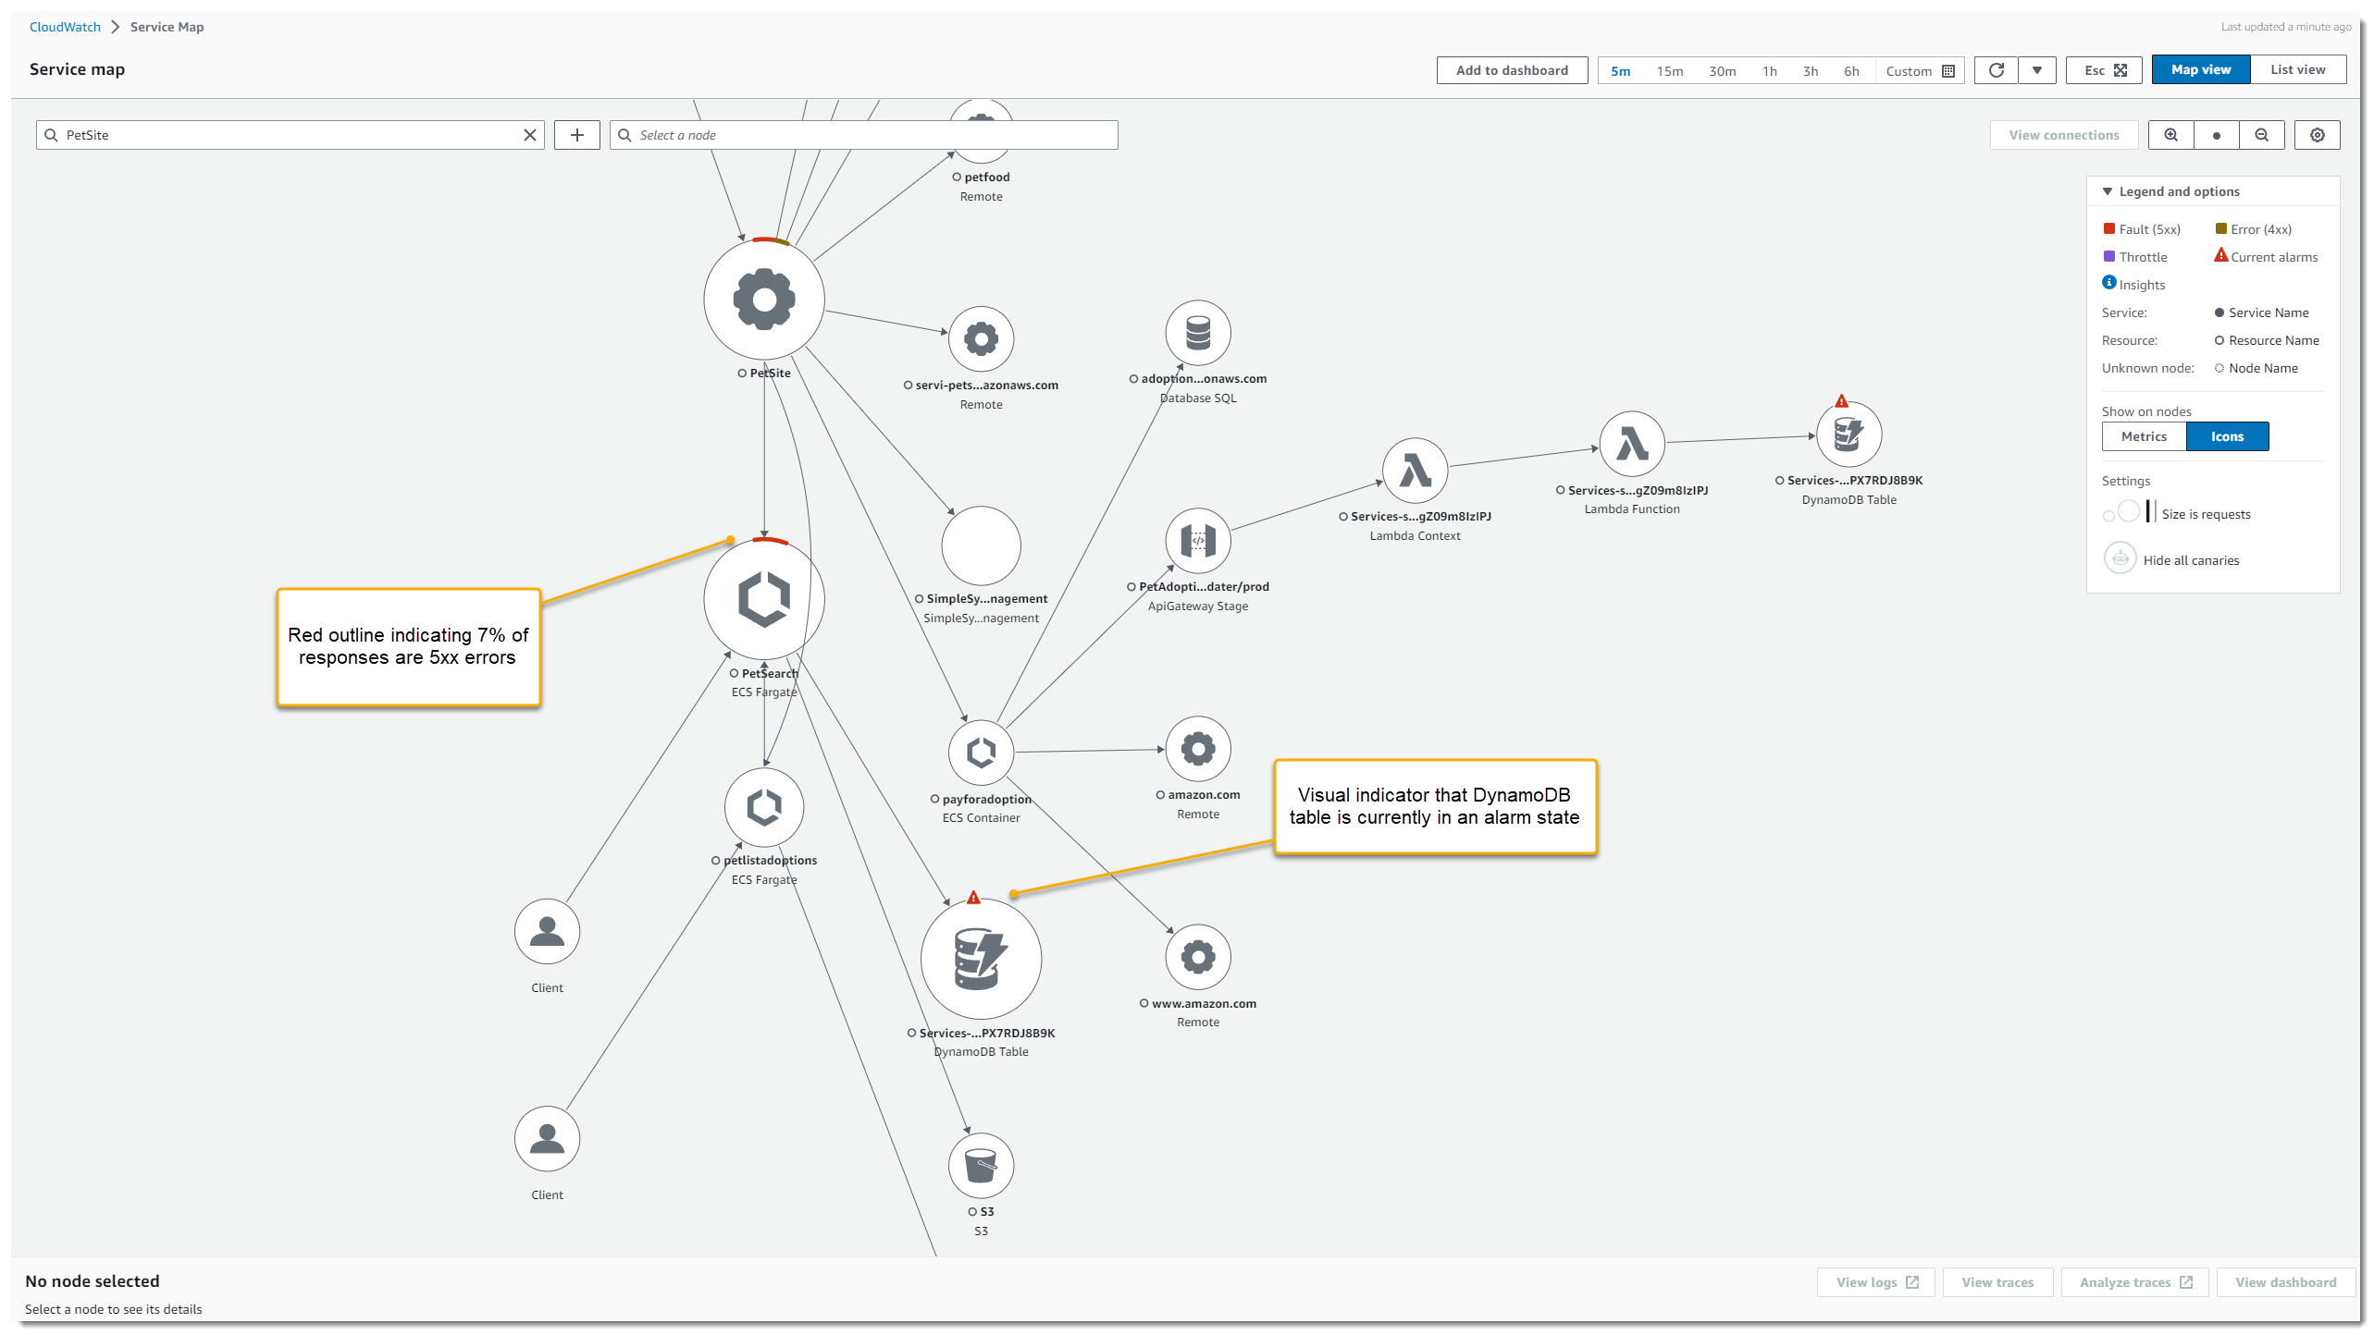Click the PetSearch ECS Fargate node
The height and width of the screenshot is (1335, 2374).
point(763,599)
